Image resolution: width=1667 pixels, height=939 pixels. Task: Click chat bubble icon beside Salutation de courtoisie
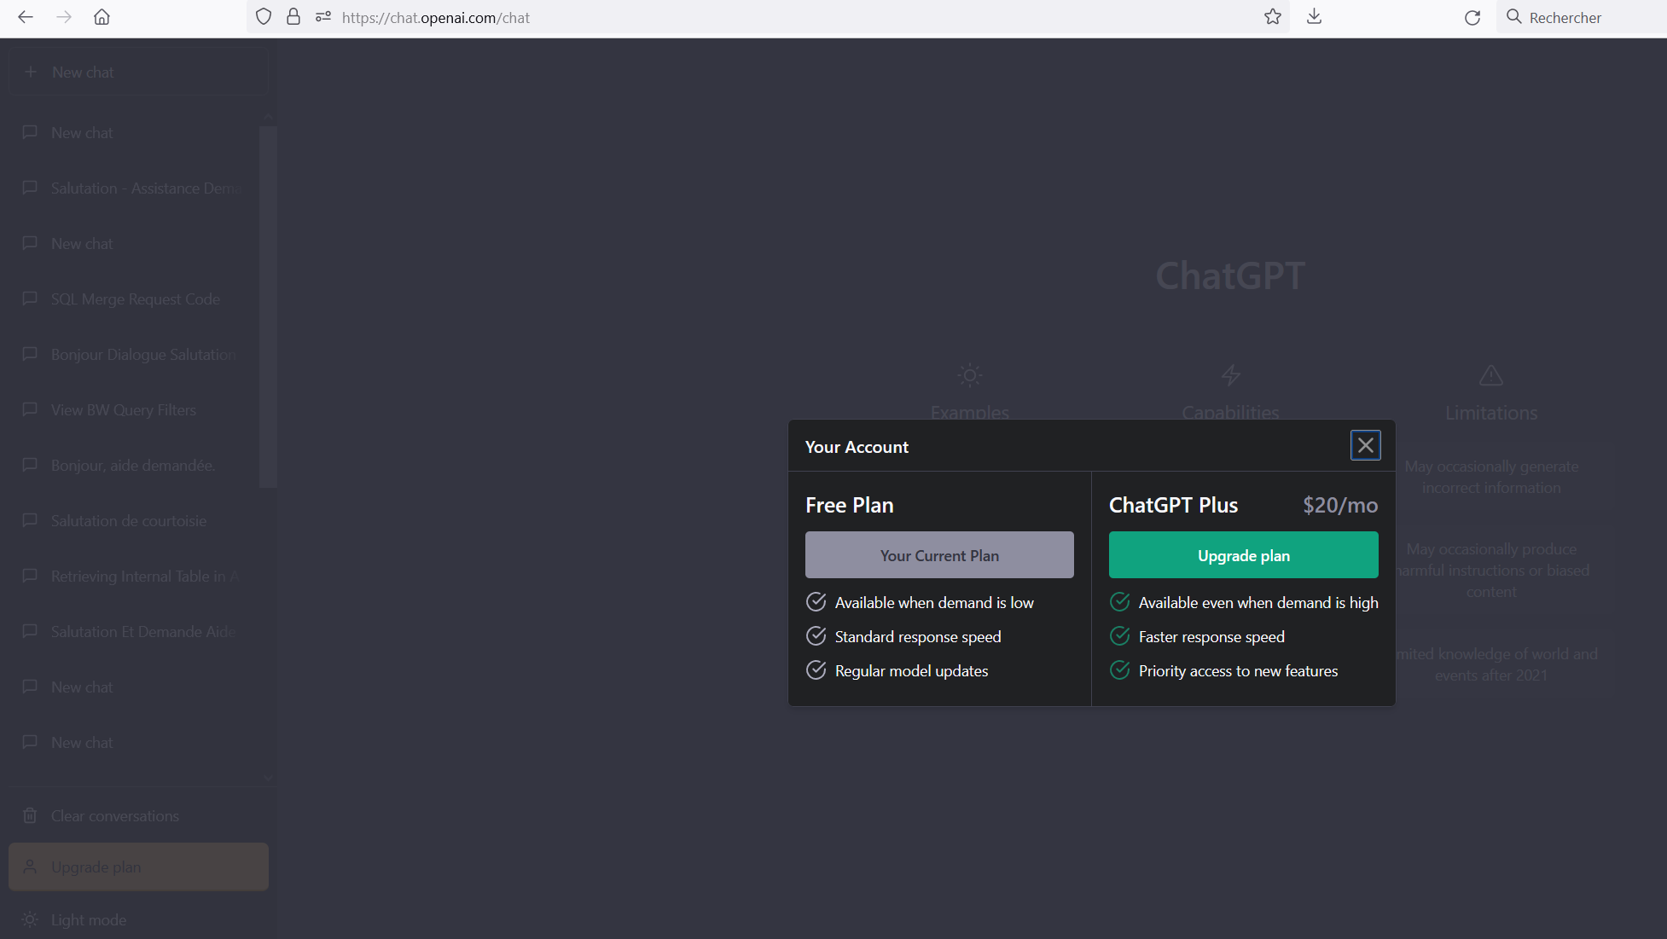pos(30,520)
